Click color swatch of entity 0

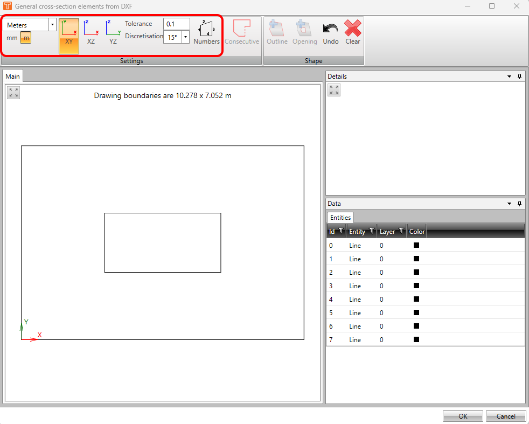click(x=416, y=245)
